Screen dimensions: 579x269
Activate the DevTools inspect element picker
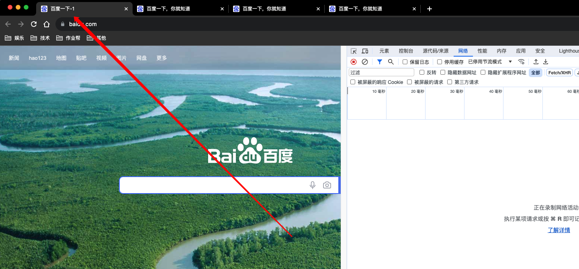354,51
